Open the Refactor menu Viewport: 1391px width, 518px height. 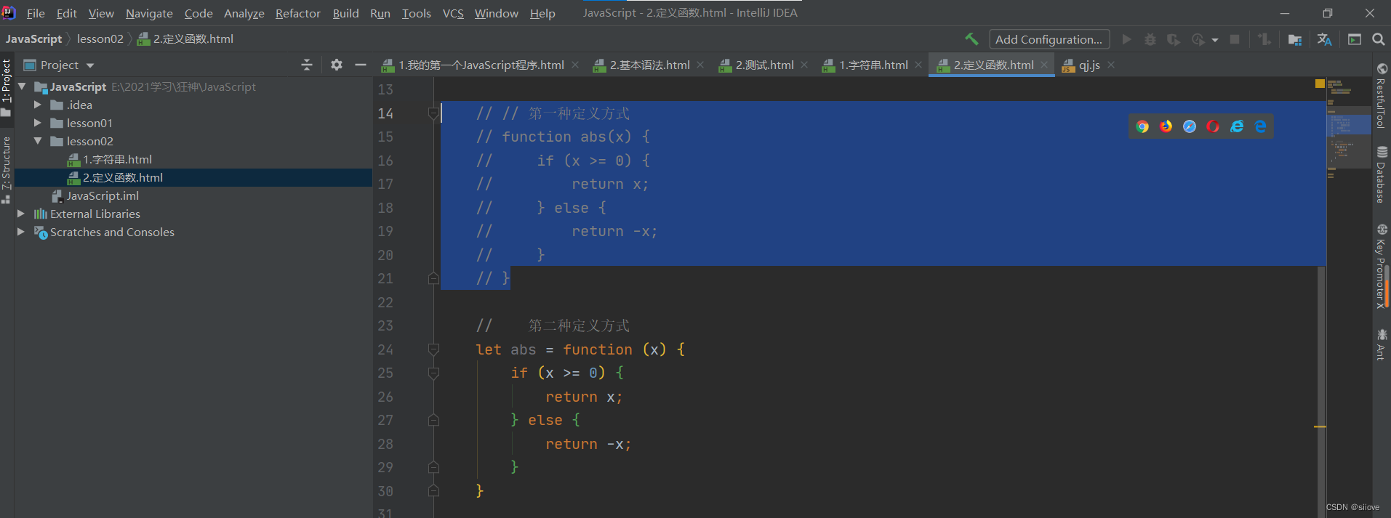tap(297, 13)
